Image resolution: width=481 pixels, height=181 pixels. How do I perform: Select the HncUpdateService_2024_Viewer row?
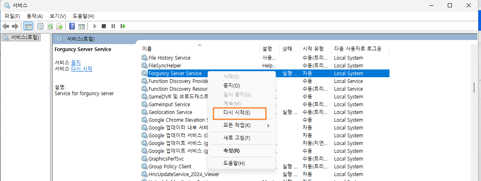[265, 174]
